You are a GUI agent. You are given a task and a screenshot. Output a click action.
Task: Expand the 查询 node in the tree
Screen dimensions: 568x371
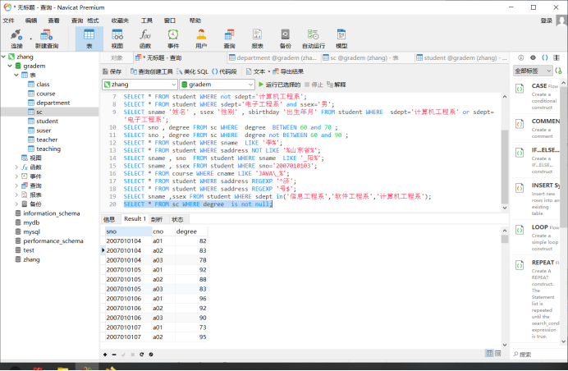(16, 185)
